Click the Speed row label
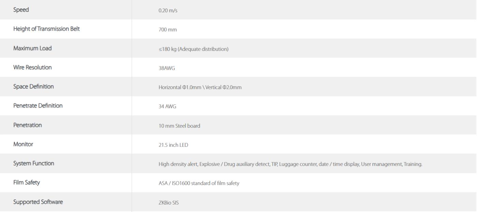477x212 pixels. (x=21, y=10)
